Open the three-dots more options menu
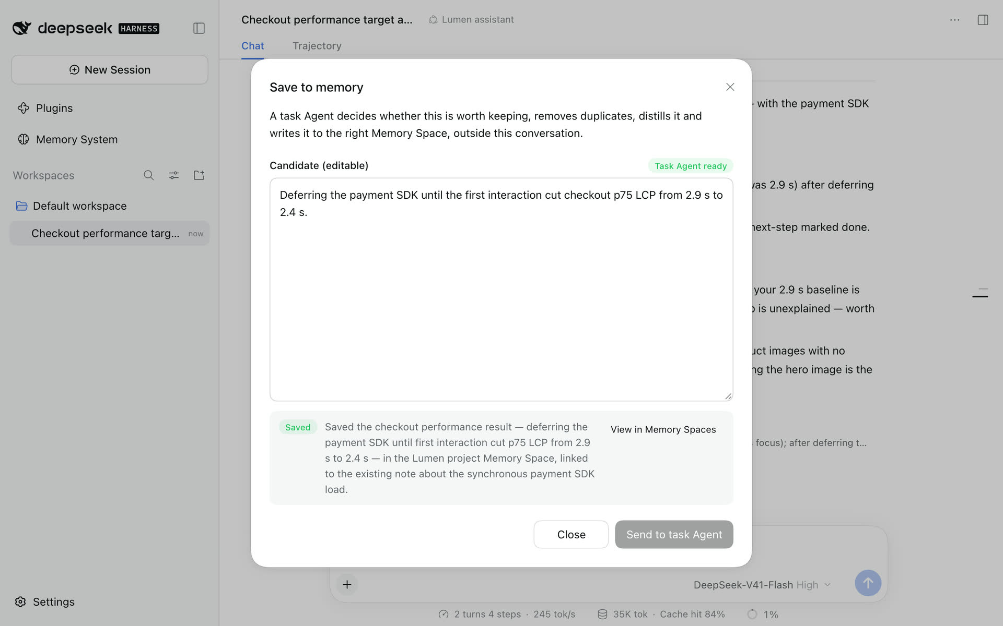This screenshot has height=626, width=1003. pyautogui.click(x=955, y=20)
